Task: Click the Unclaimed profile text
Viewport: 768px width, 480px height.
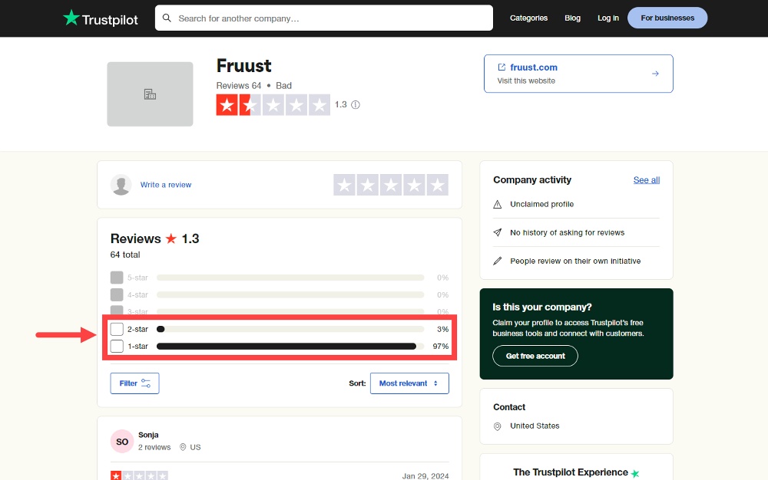Action: pos(541,204)
